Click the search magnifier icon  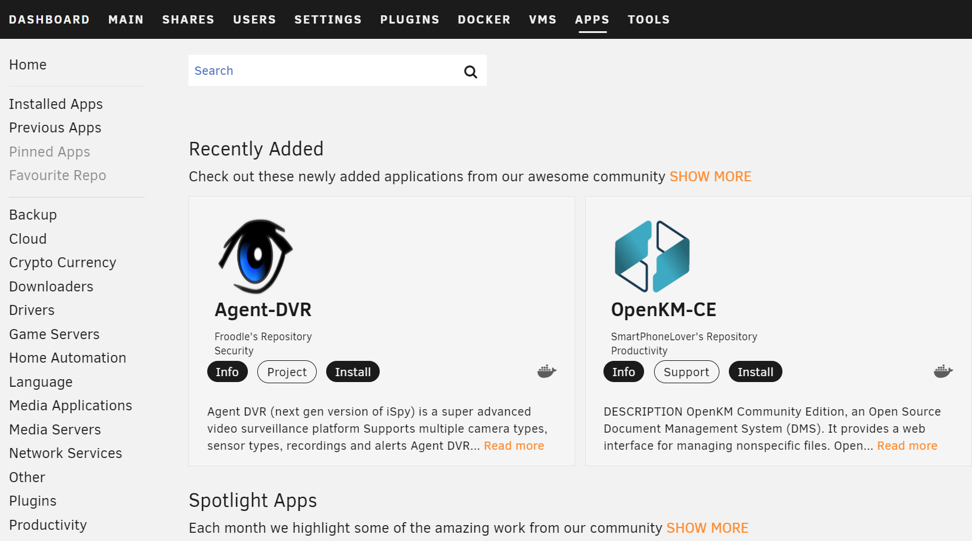tap(470, 72)
